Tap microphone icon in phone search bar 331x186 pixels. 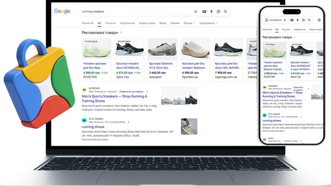click(x=297, y=20)
